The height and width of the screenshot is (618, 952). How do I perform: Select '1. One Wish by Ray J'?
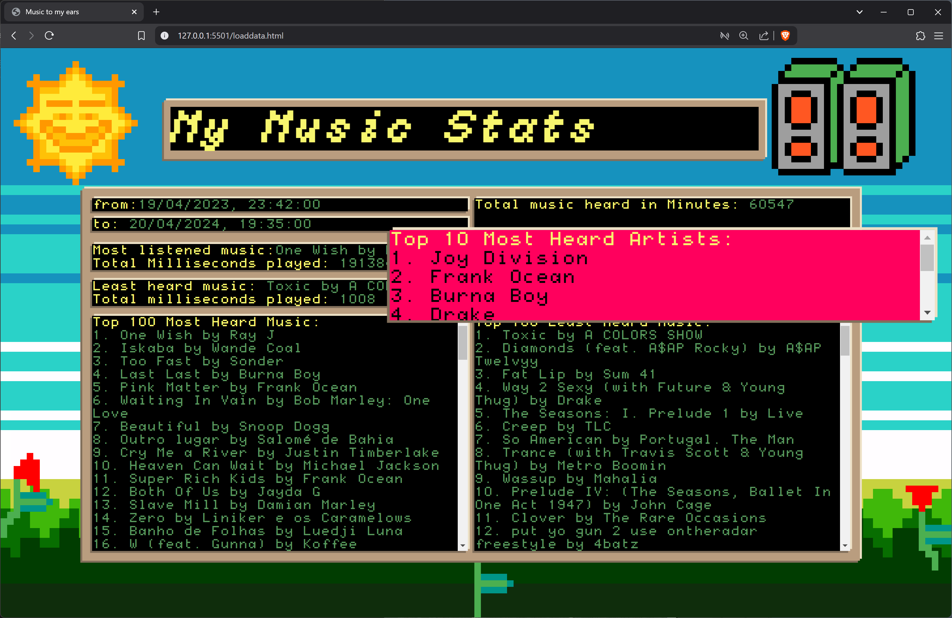(x=184, y=335)
